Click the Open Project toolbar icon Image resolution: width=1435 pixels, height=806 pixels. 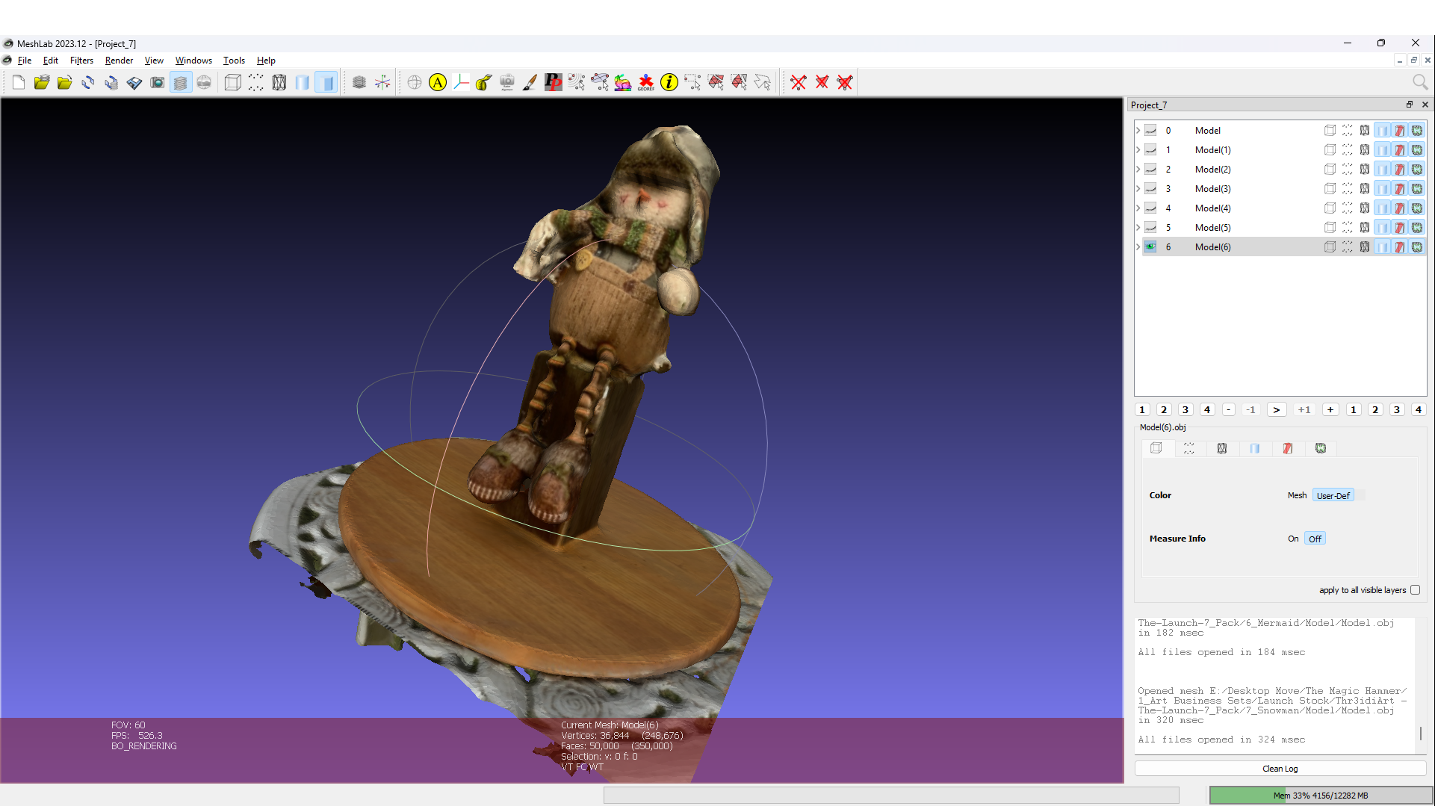[41, 82]
